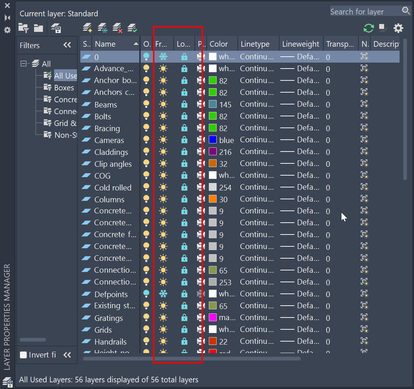Unlock the Beams layer padlock

tap(184, 104)
